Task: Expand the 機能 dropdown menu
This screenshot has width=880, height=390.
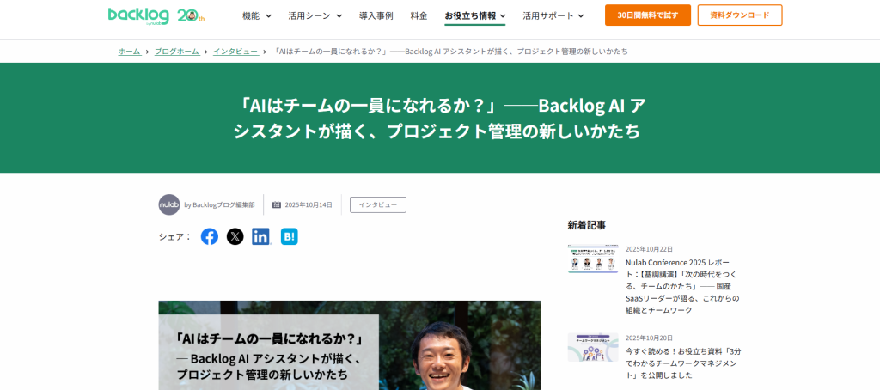Action: (x=257, y=15)
